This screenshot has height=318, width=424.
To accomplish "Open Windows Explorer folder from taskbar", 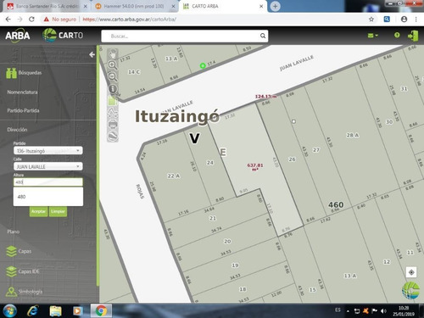I will [x=55, y=311].
